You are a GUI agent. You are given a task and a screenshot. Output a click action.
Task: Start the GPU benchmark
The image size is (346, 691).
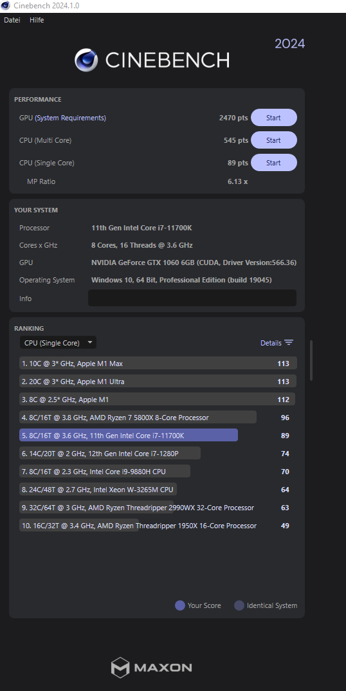[273, 118]
